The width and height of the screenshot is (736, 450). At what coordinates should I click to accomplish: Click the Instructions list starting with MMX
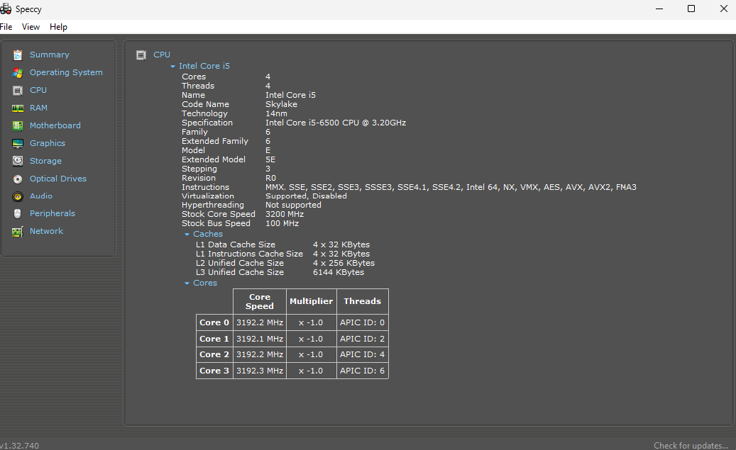tap(451, 187)
